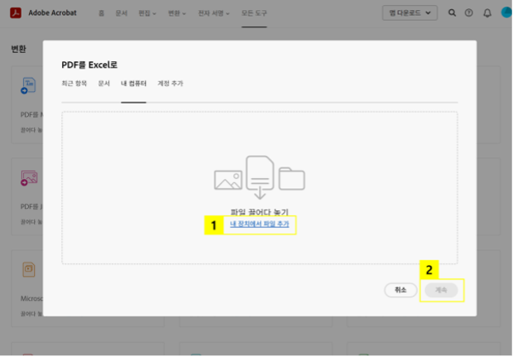Screen dimensions: 513x357
Task: Click the file drop icon in upload area
Action: pos(260,177)
